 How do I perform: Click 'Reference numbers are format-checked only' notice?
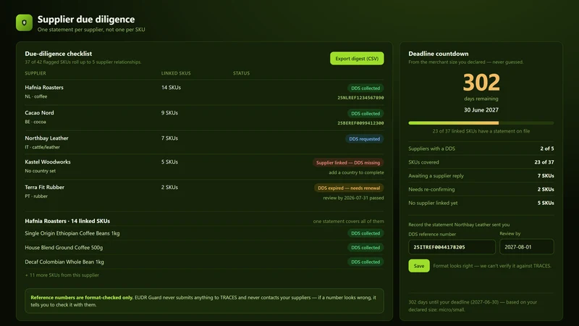click(x=204, y=301)
